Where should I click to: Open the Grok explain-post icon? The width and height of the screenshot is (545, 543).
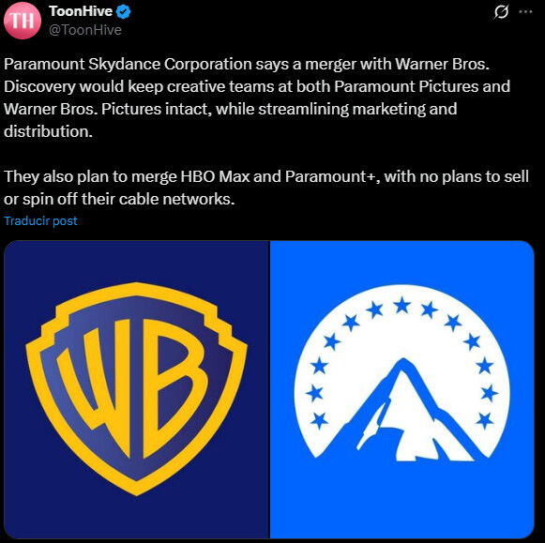[x=501, y=12]
